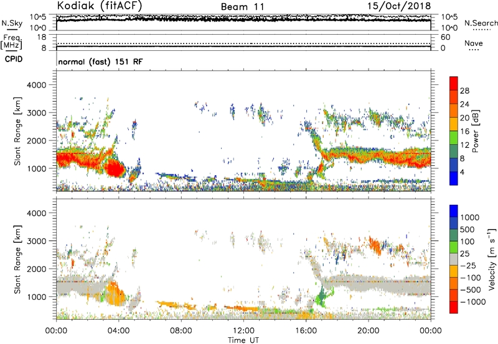Click the 'Time UT' axis label
Image resolution: width=498 pixels, height=344 pixels.
tap(243, 340)
